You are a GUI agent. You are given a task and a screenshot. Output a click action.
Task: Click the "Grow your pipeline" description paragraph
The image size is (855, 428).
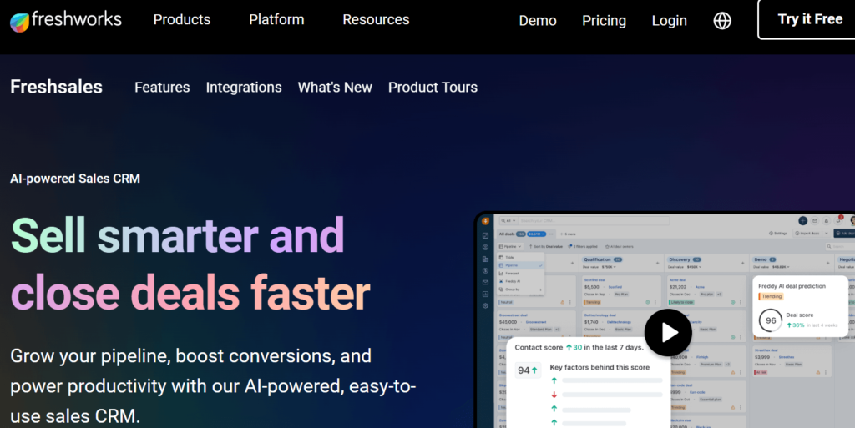click(x=213, y=386)
